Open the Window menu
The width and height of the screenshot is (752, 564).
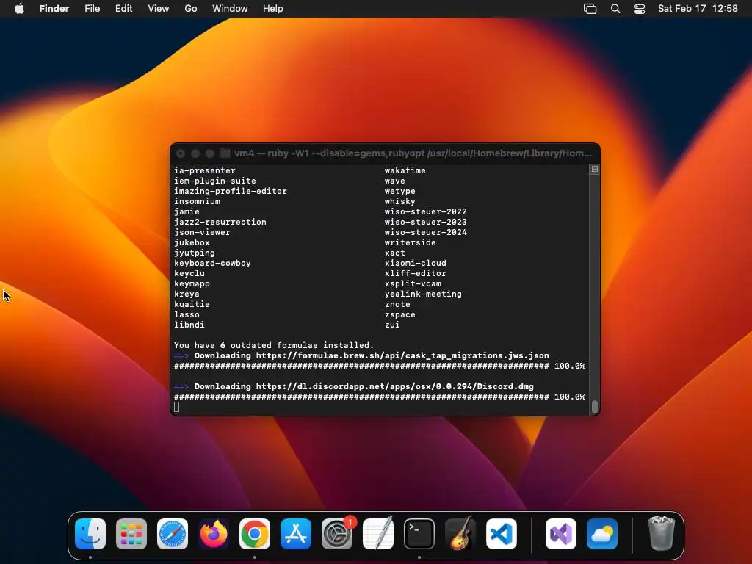[230, 9]
